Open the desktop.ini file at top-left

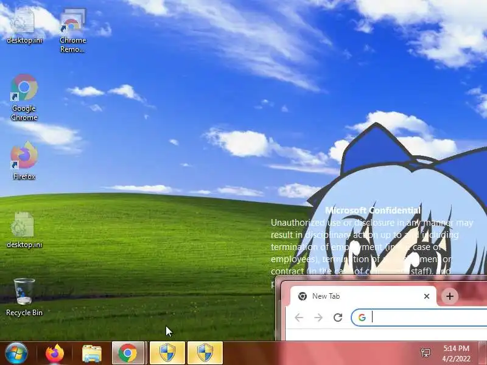pyautogui.click(x=24, y=26)
